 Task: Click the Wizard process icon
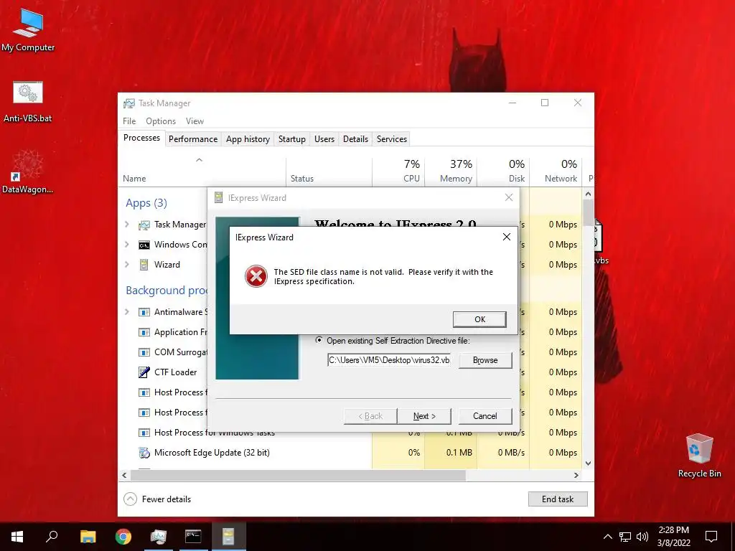point(144,265)
